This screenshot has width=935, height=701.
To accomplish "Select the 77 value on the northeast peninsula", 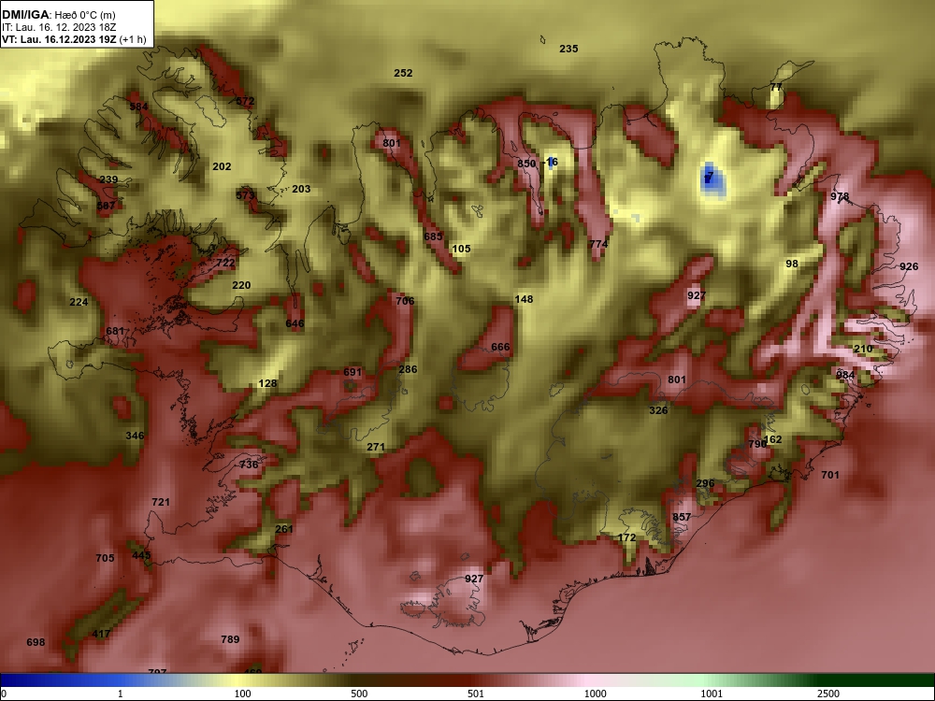I will [x=776, y=87].
